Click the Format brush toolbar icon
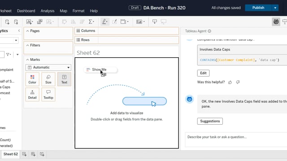Viewport: 287px width, 161px height. pos(115,22)
